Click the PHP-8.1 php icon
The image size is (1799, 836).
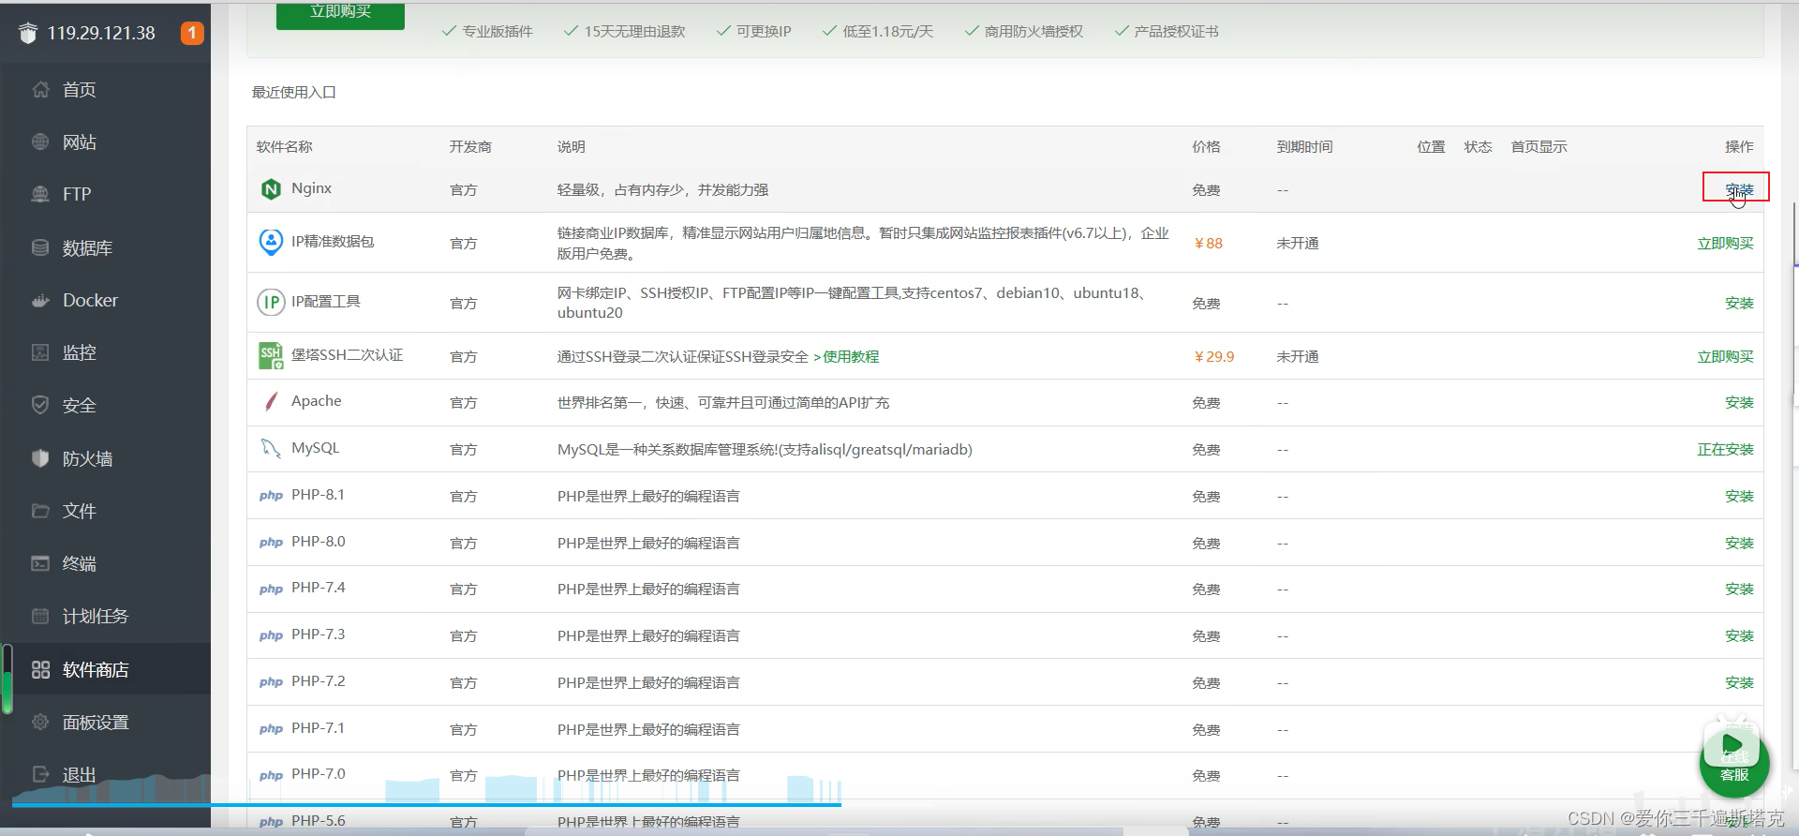coord(271,496)
